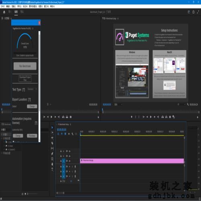Image resolution: width=201 pixels, height=201 pixels.
Task: Collapse the second project bin row
Action: 2,138
